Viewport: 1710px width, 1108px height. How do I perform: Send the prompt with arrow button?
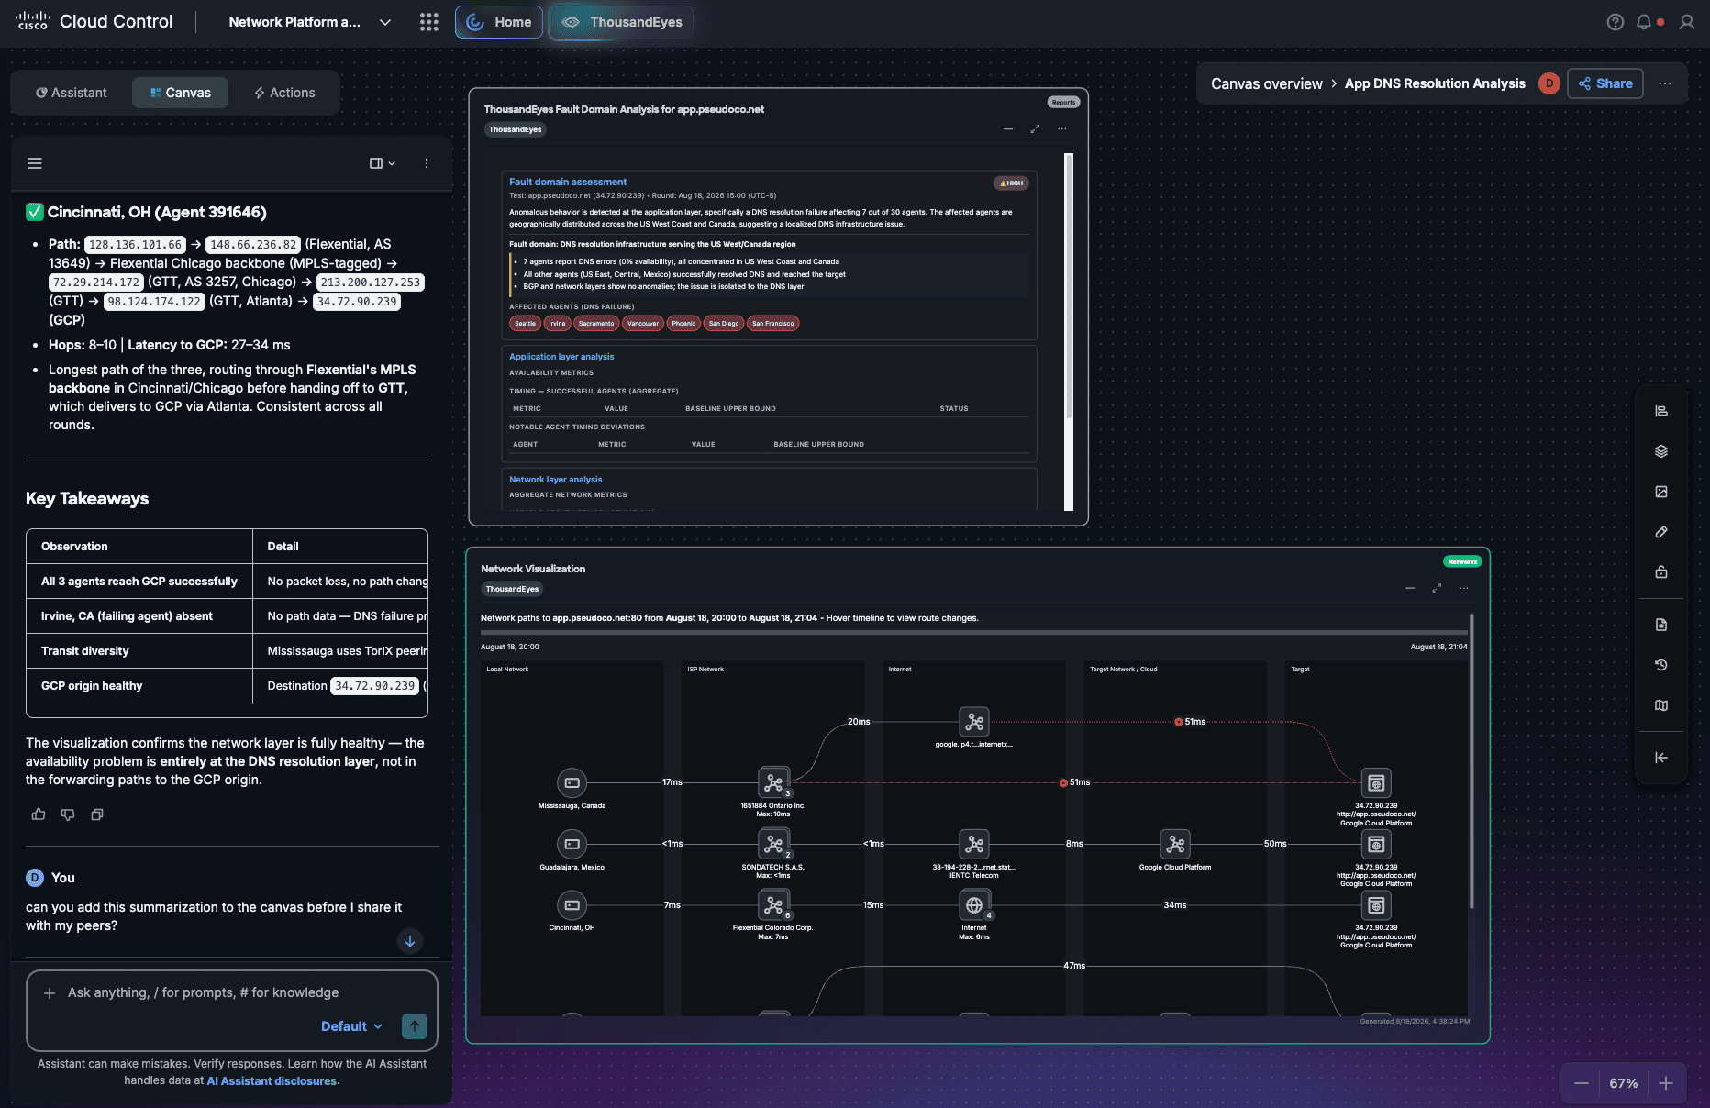[x=415, y=1026]
